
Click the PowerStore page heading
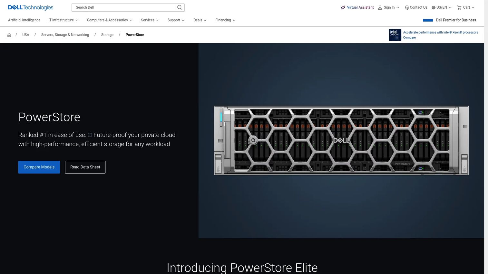pyautogui.click(x=49, y=117)
